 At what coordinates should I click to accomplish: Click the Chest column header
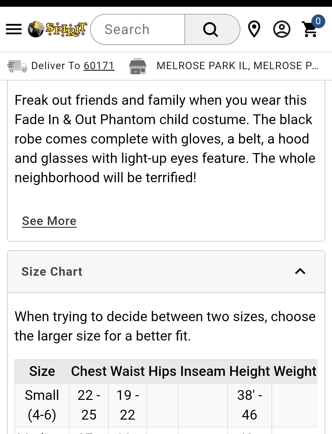coord(89,371)
